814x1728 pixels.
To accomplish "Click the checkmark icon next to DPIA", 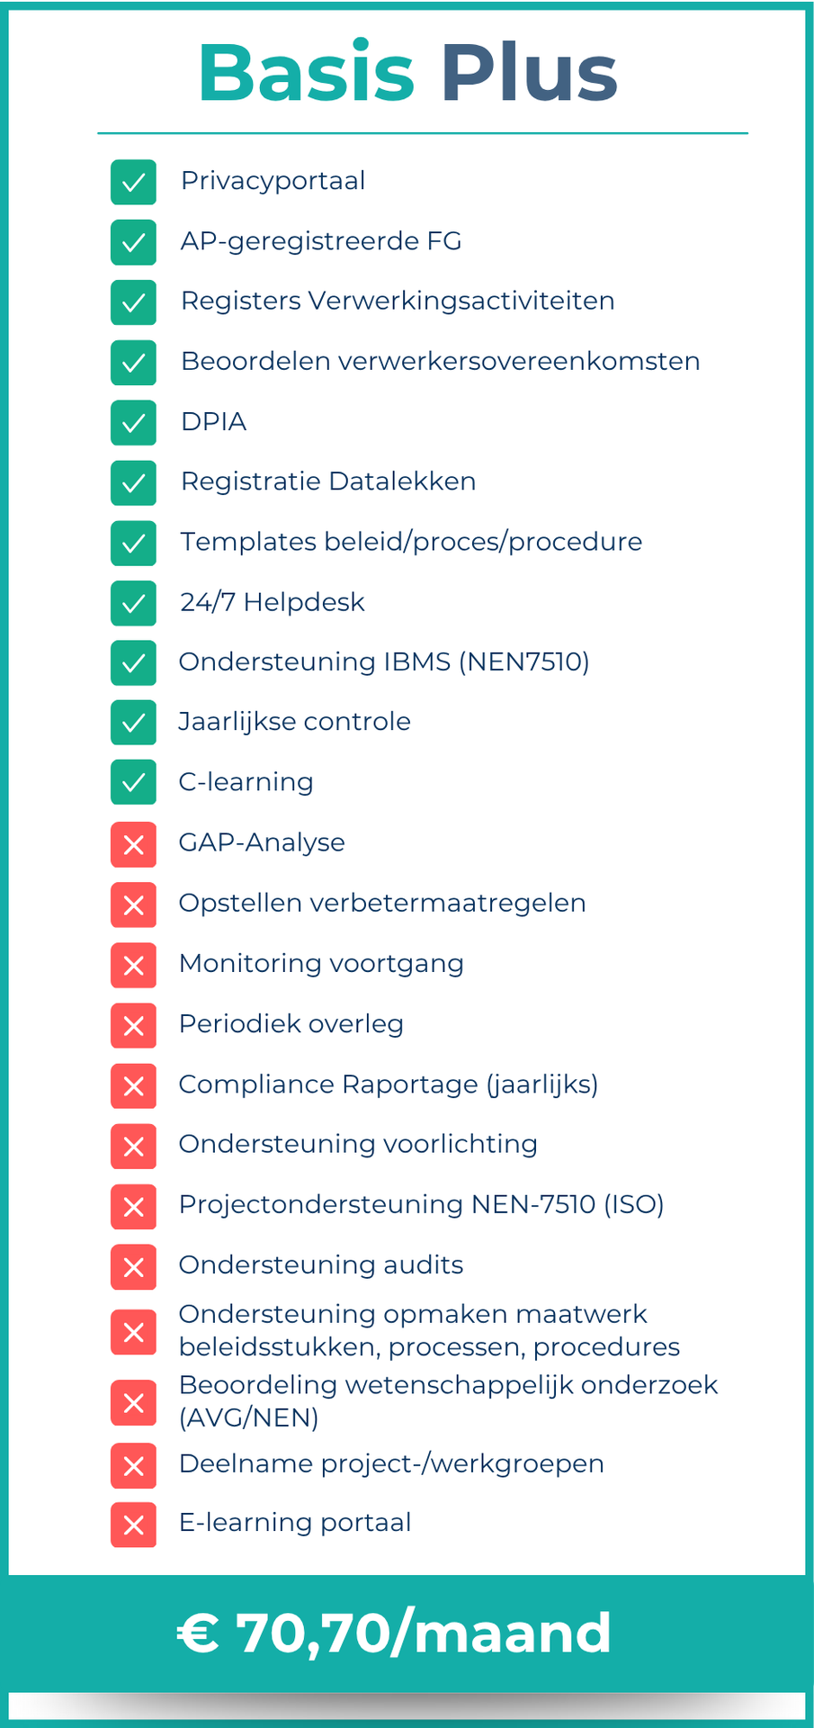I will (133, 422).
